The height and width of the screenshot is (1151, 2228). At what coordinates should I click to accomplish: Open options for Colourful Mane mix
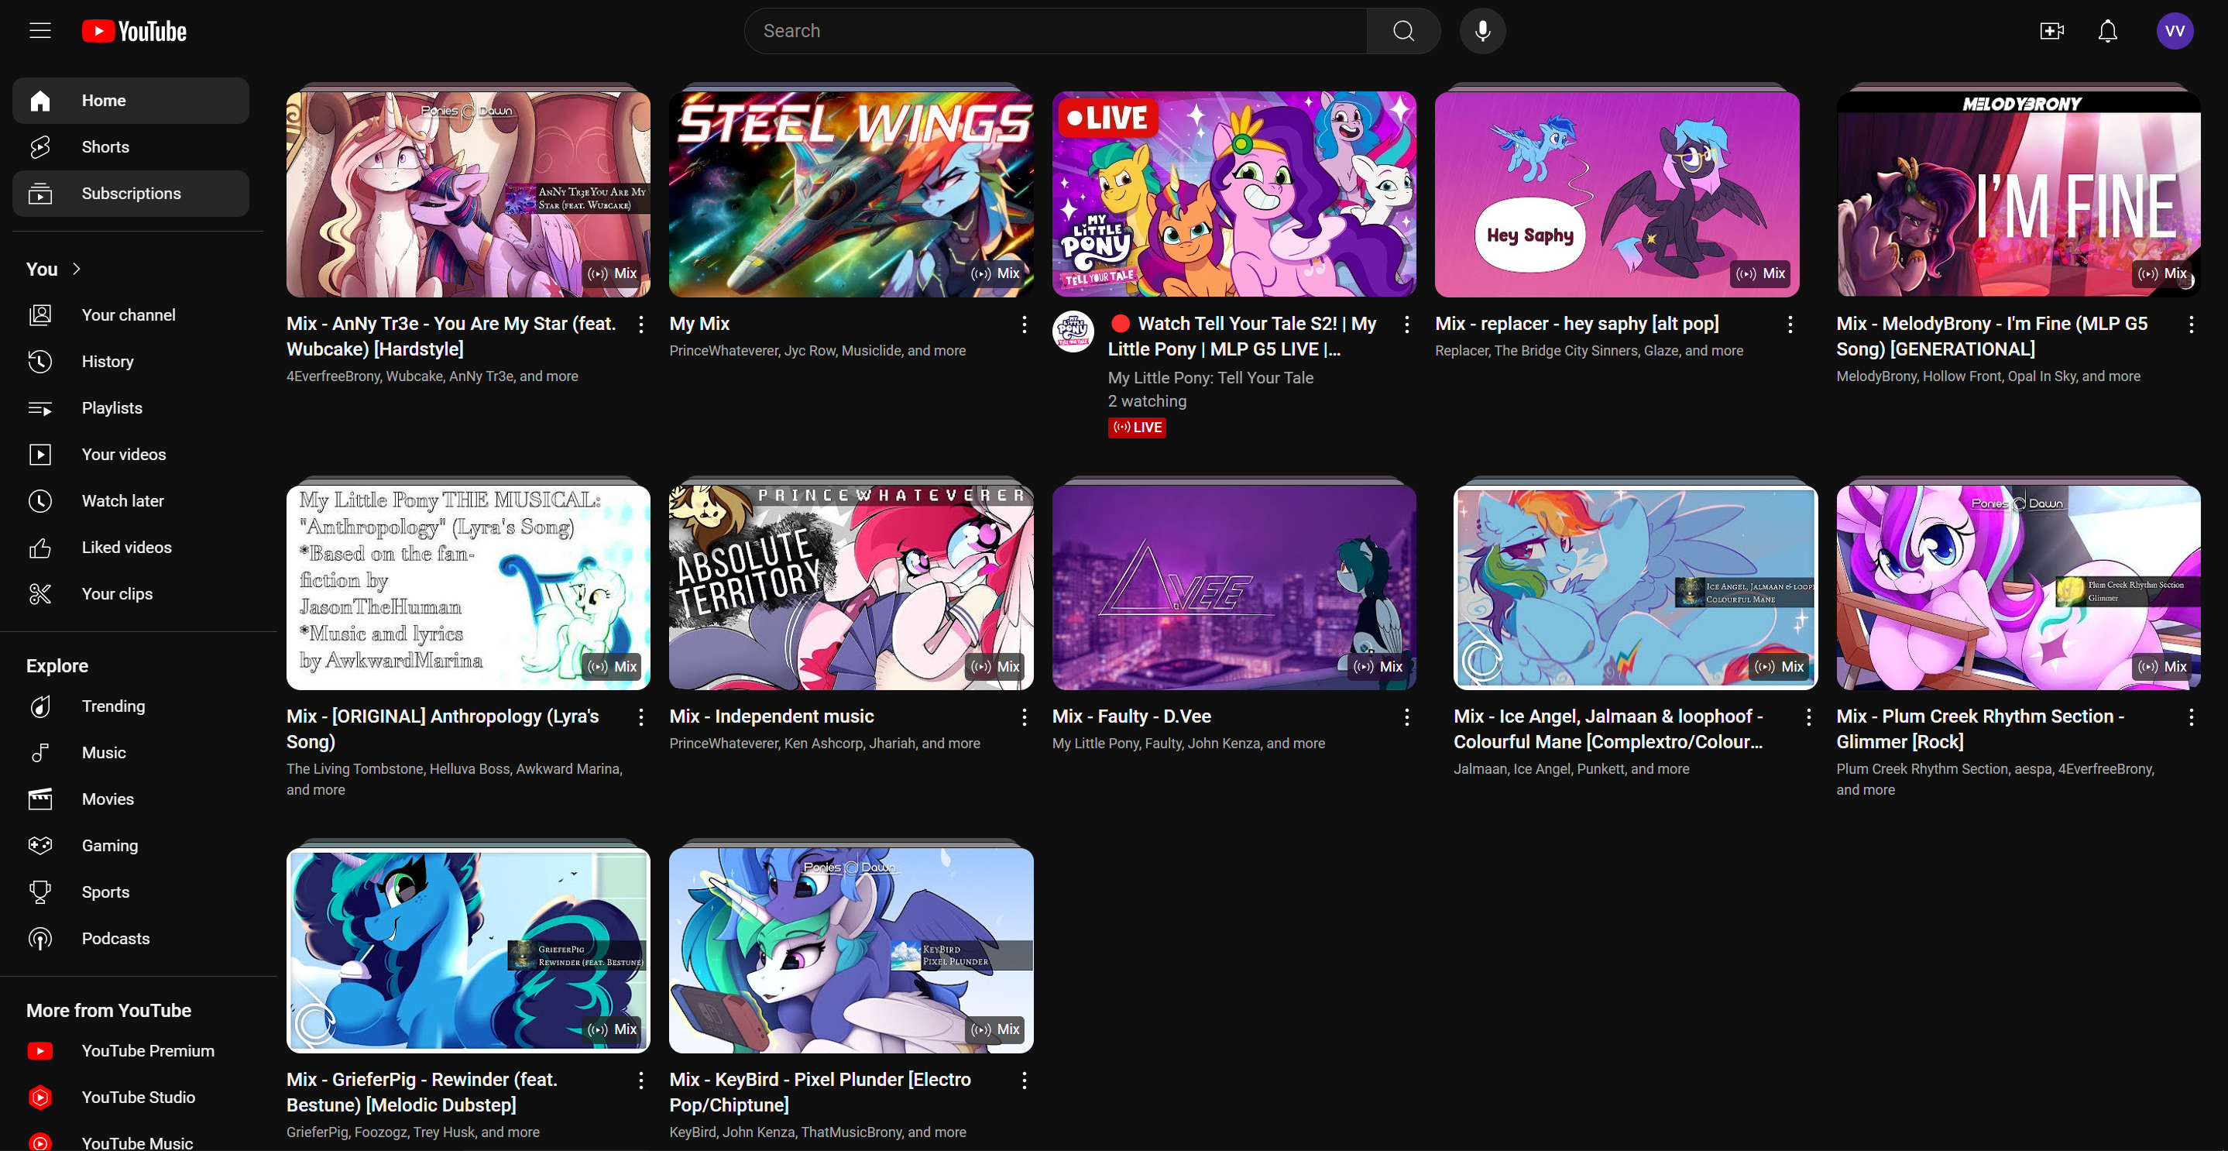pos(1808,717)
